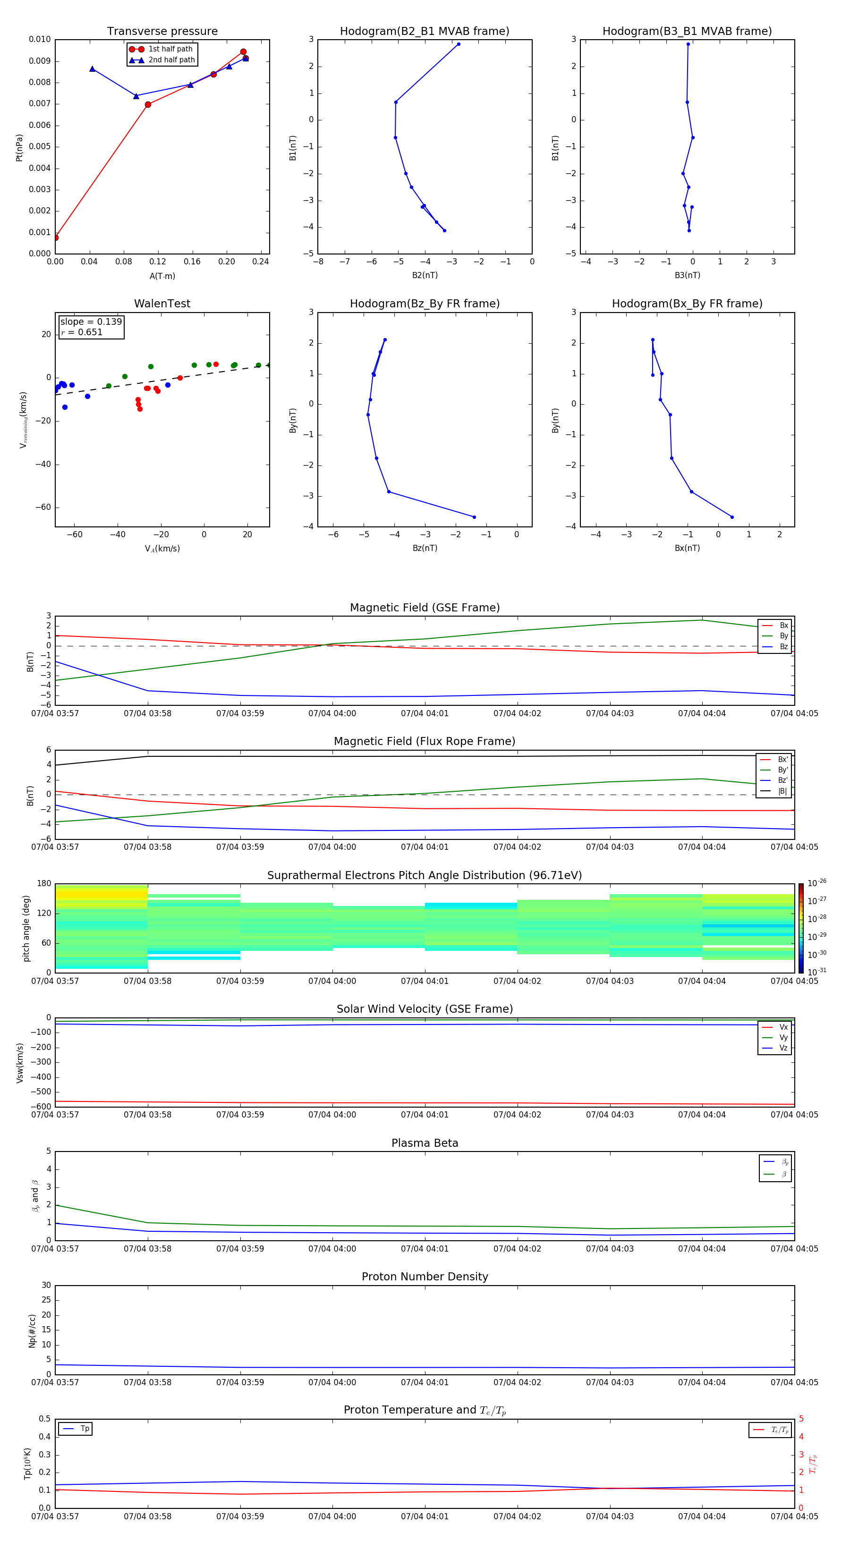Click the 'Bx(nT)' x-axis label
This screenshot has width=850, height=1558.
687,548
